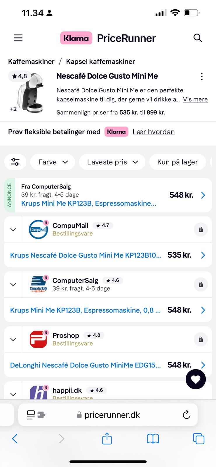Expand the CompuMail offer details

coord(13,230)
